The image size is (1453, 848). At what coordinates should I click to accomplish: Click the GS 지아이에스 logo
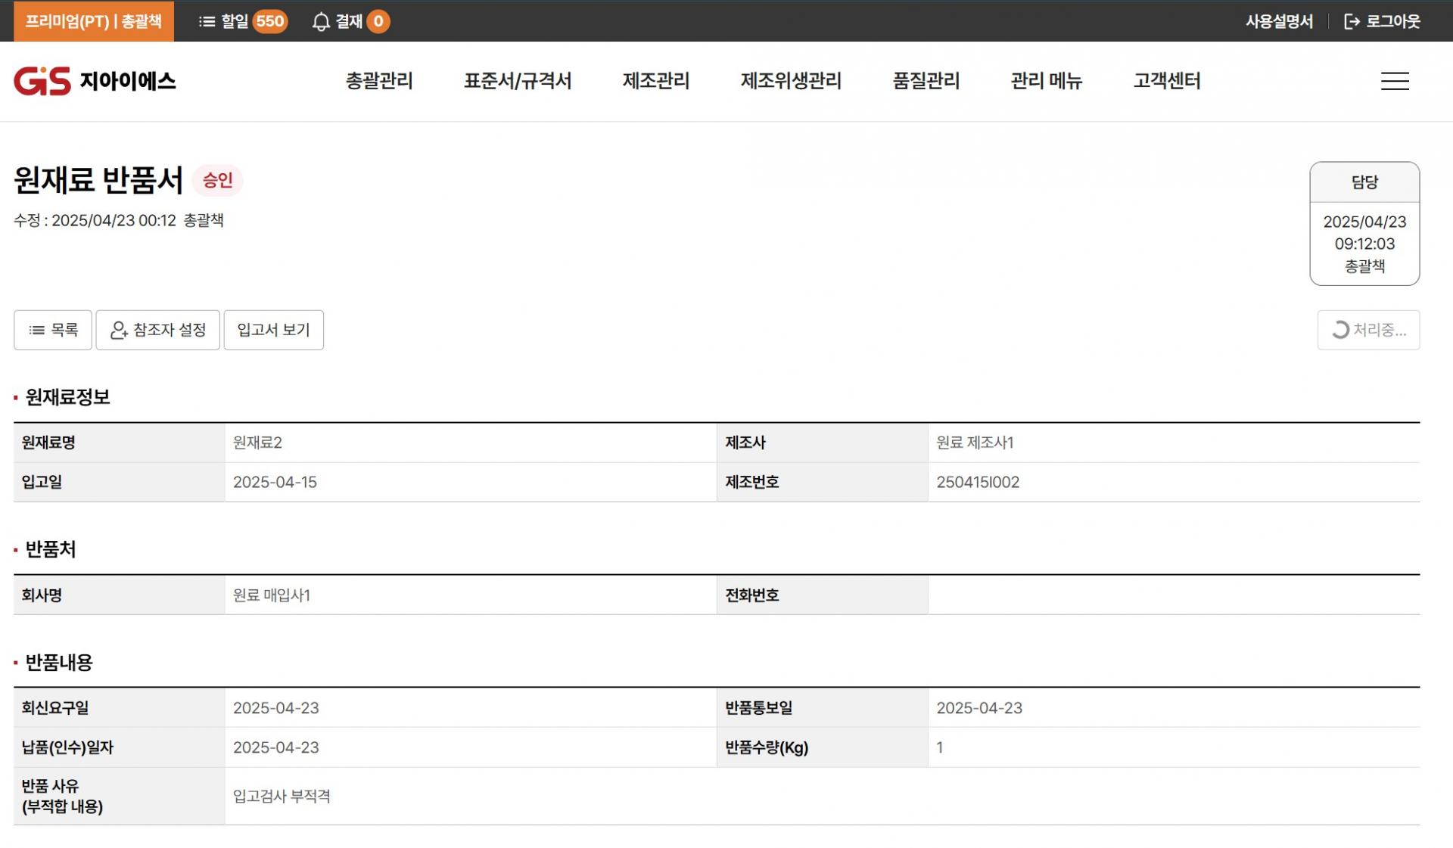click(x=95, y=81)
